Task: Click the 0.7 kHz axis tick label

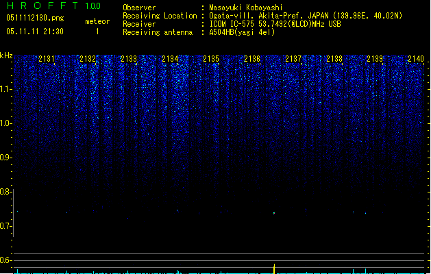Action: pos(6,226)
